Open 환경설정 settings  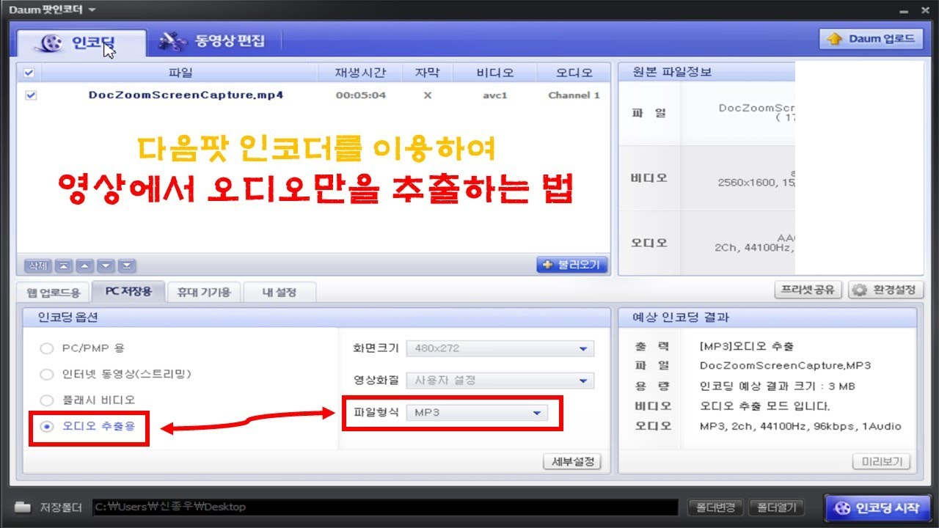[885, 290]
